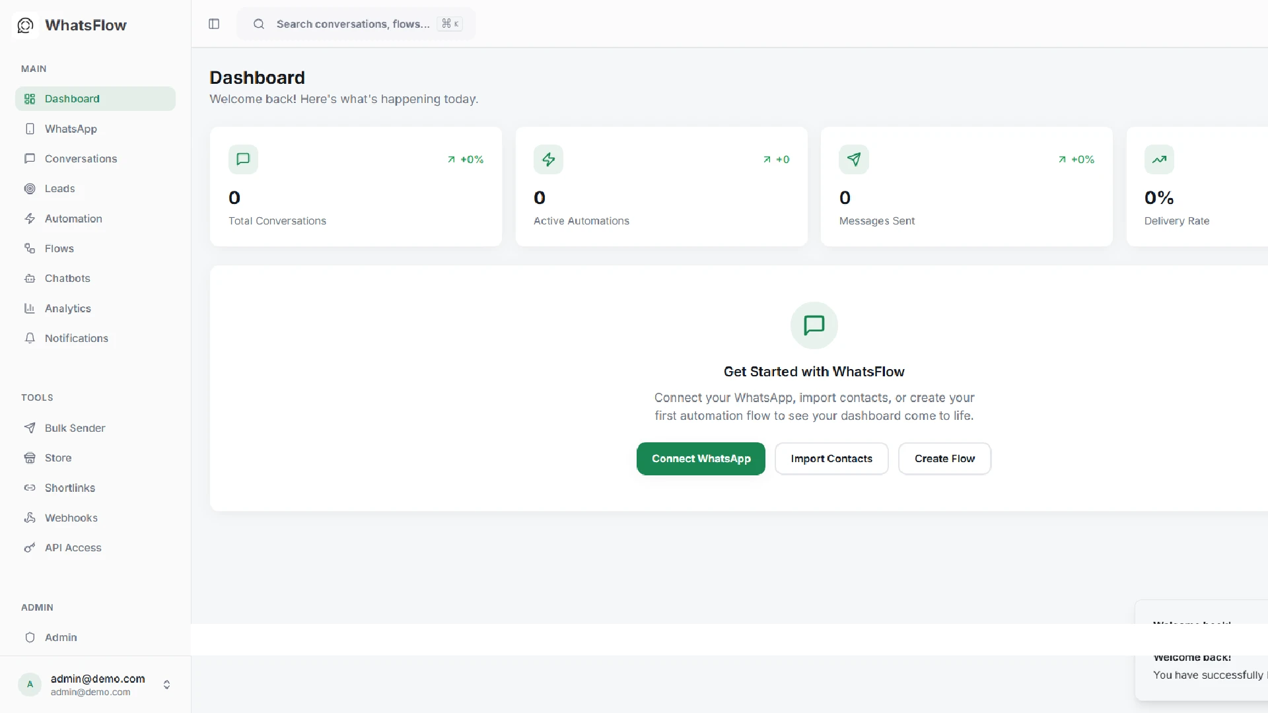Select Webhooks in Tools

click(95, 518)
